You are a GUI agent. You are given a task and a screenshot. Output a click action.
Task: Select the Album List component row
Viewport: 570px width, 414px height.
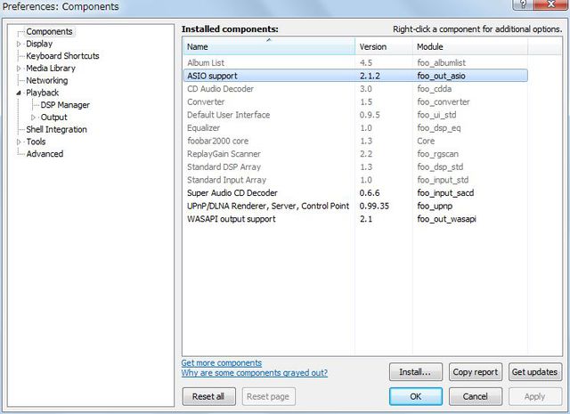355,63
